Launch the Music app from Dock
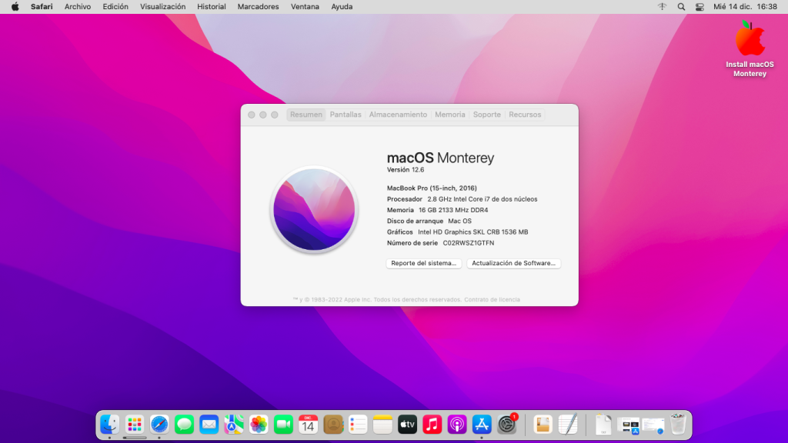The image size is (788, 443). pos(432,424)
